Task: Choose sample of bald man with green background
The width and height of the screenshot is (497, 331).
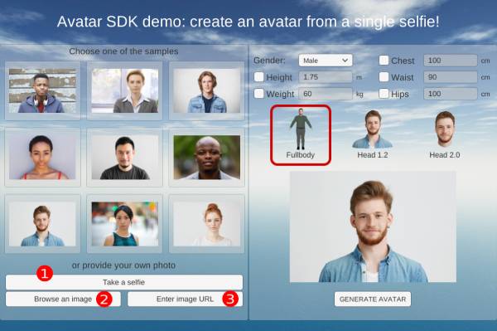Action: pos(206,158)
